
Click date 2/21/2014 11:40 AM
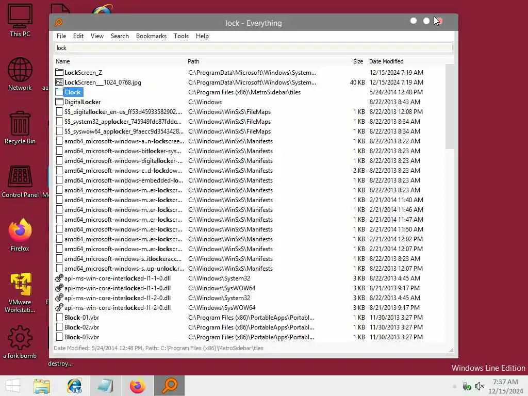[396, 200]
